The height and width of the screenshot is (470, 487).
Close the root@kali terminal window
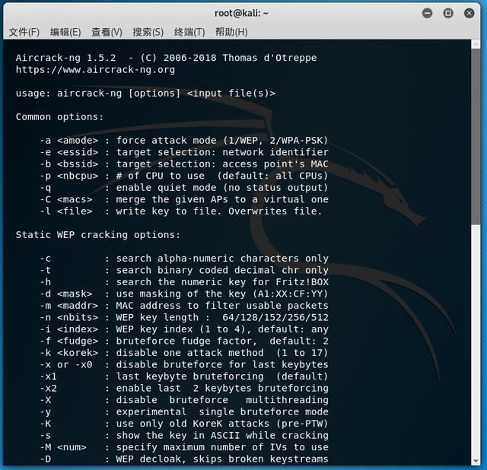click(x=469, y=13)
